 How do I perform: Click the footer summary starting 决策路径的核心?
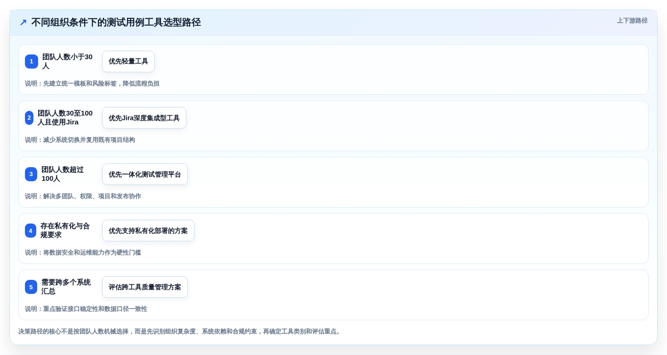(x=180, y=332)
